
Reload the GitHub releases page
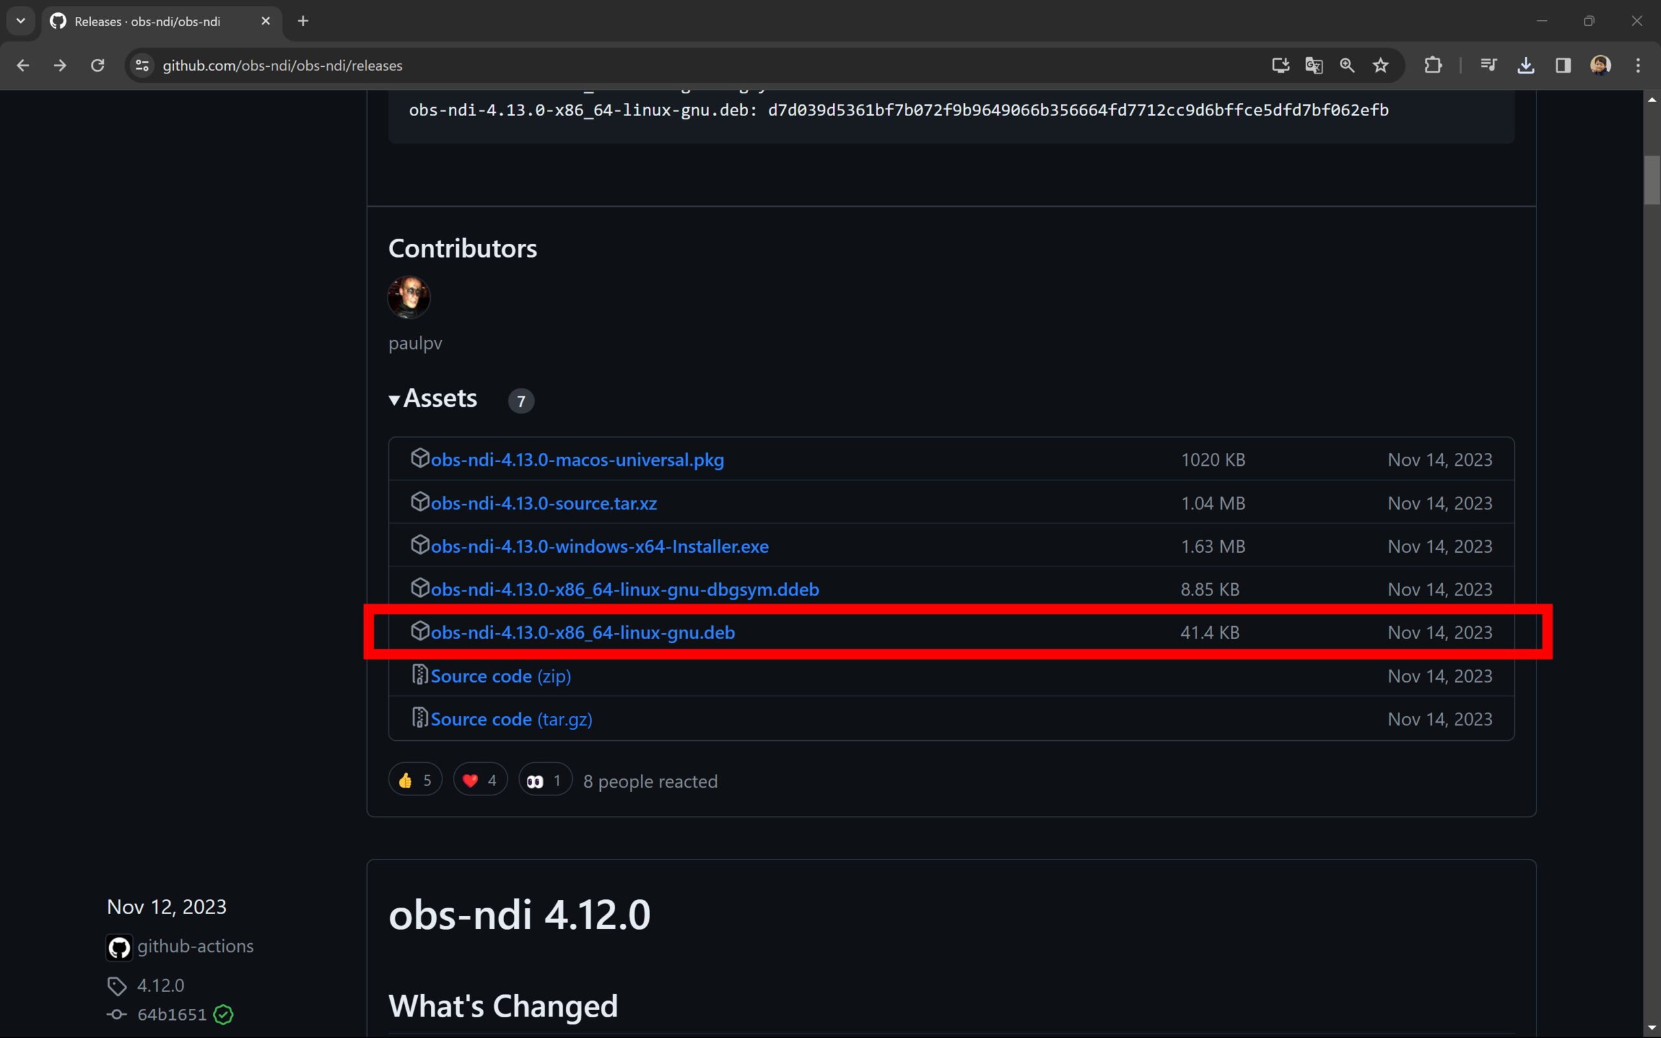coord(97,66)
